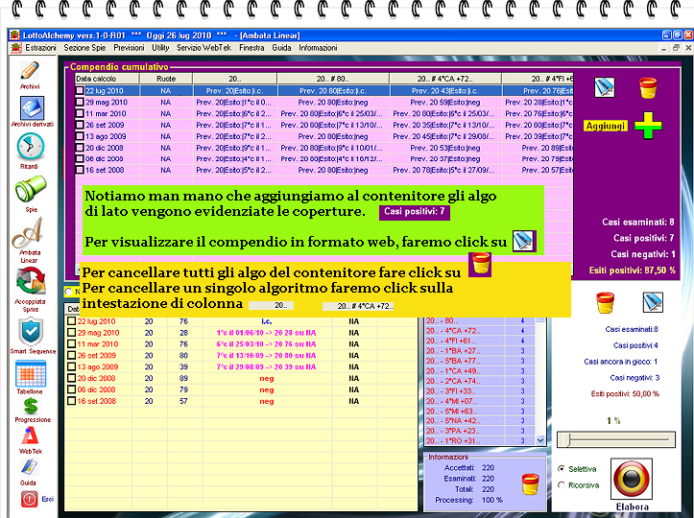Click LottoAlchemy app icon in title bar
This screenshot has height=518, width=694.
pyautogui.click(x=15, y=35)
